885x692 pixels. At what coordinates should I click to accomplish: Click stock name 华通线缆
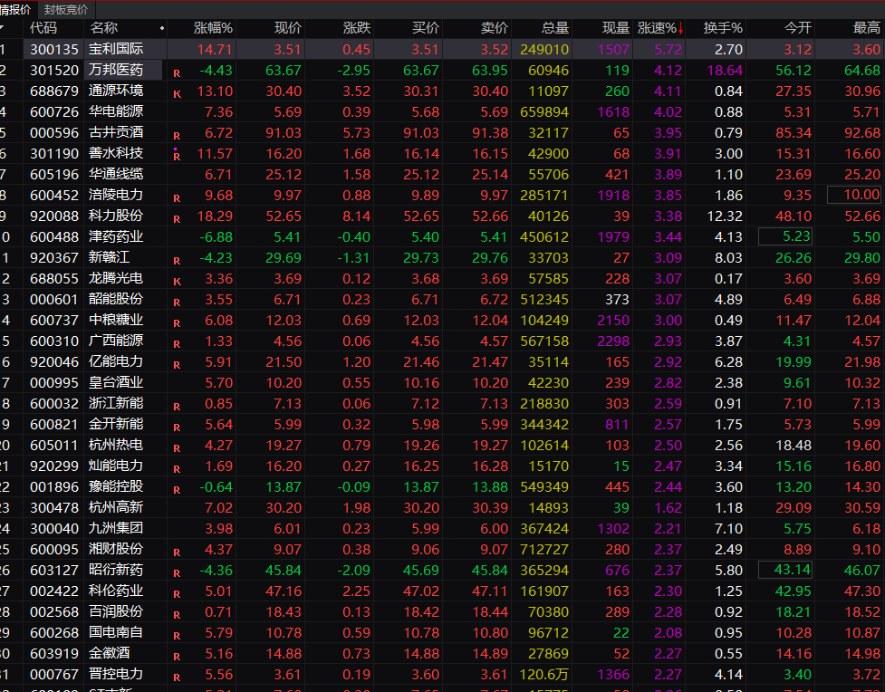coord(116,175)
